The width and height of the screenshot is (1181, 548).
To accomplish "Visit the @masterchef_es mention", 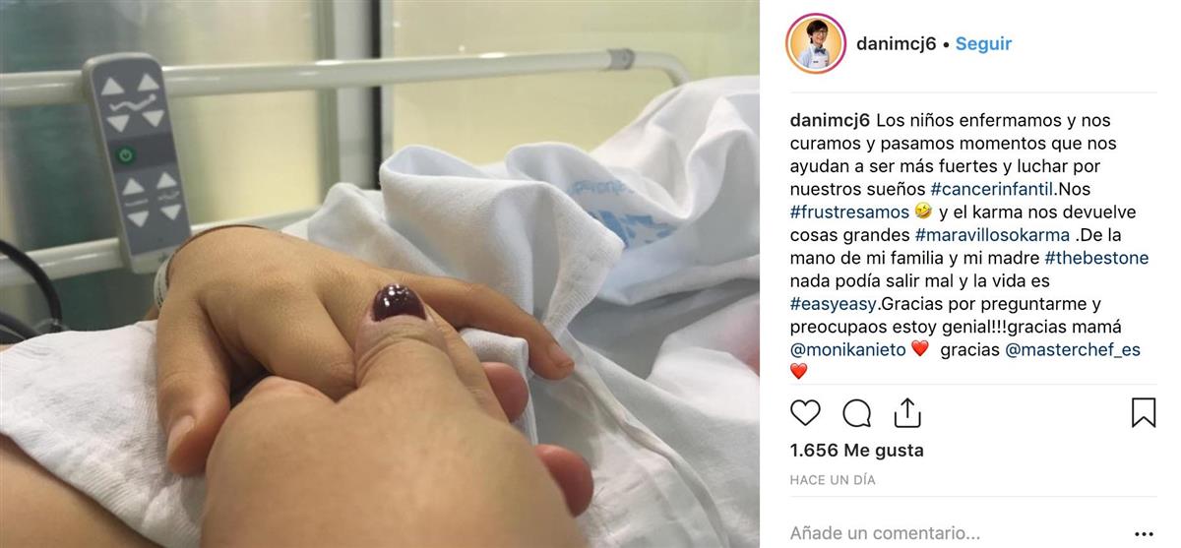I will pyautogui.click(x=1073, y=349).
